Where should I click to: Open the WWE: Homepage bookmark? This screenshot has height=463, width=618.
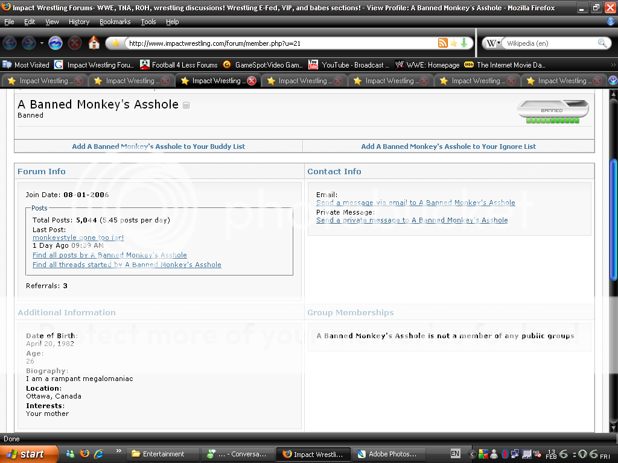coord(427,65)
